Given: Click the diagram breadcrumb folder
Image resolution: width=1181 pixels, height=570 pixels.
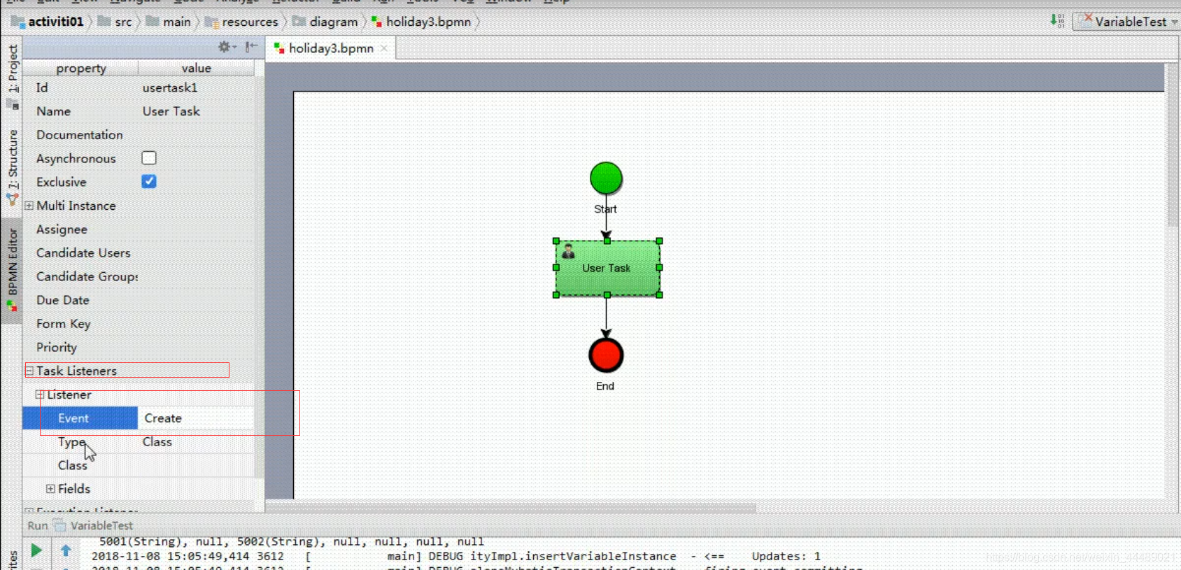Looking at the screenshot, I should (x=325, y=22).
